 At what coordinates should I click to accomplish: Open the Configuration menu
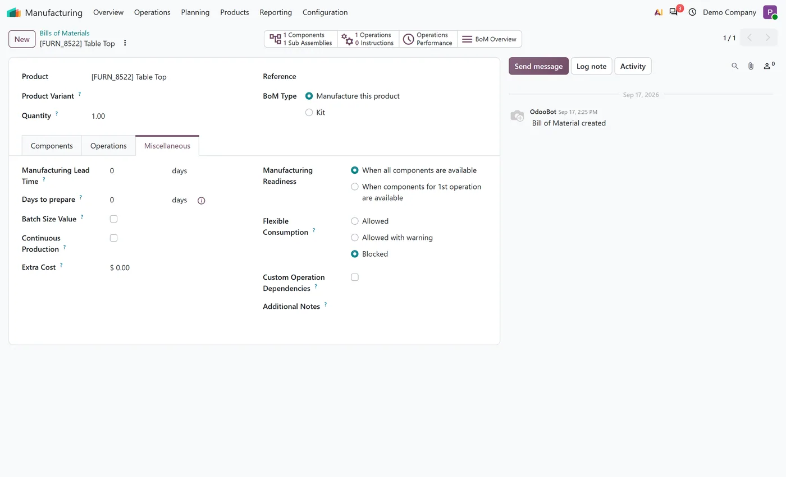[x=325, y=12]
